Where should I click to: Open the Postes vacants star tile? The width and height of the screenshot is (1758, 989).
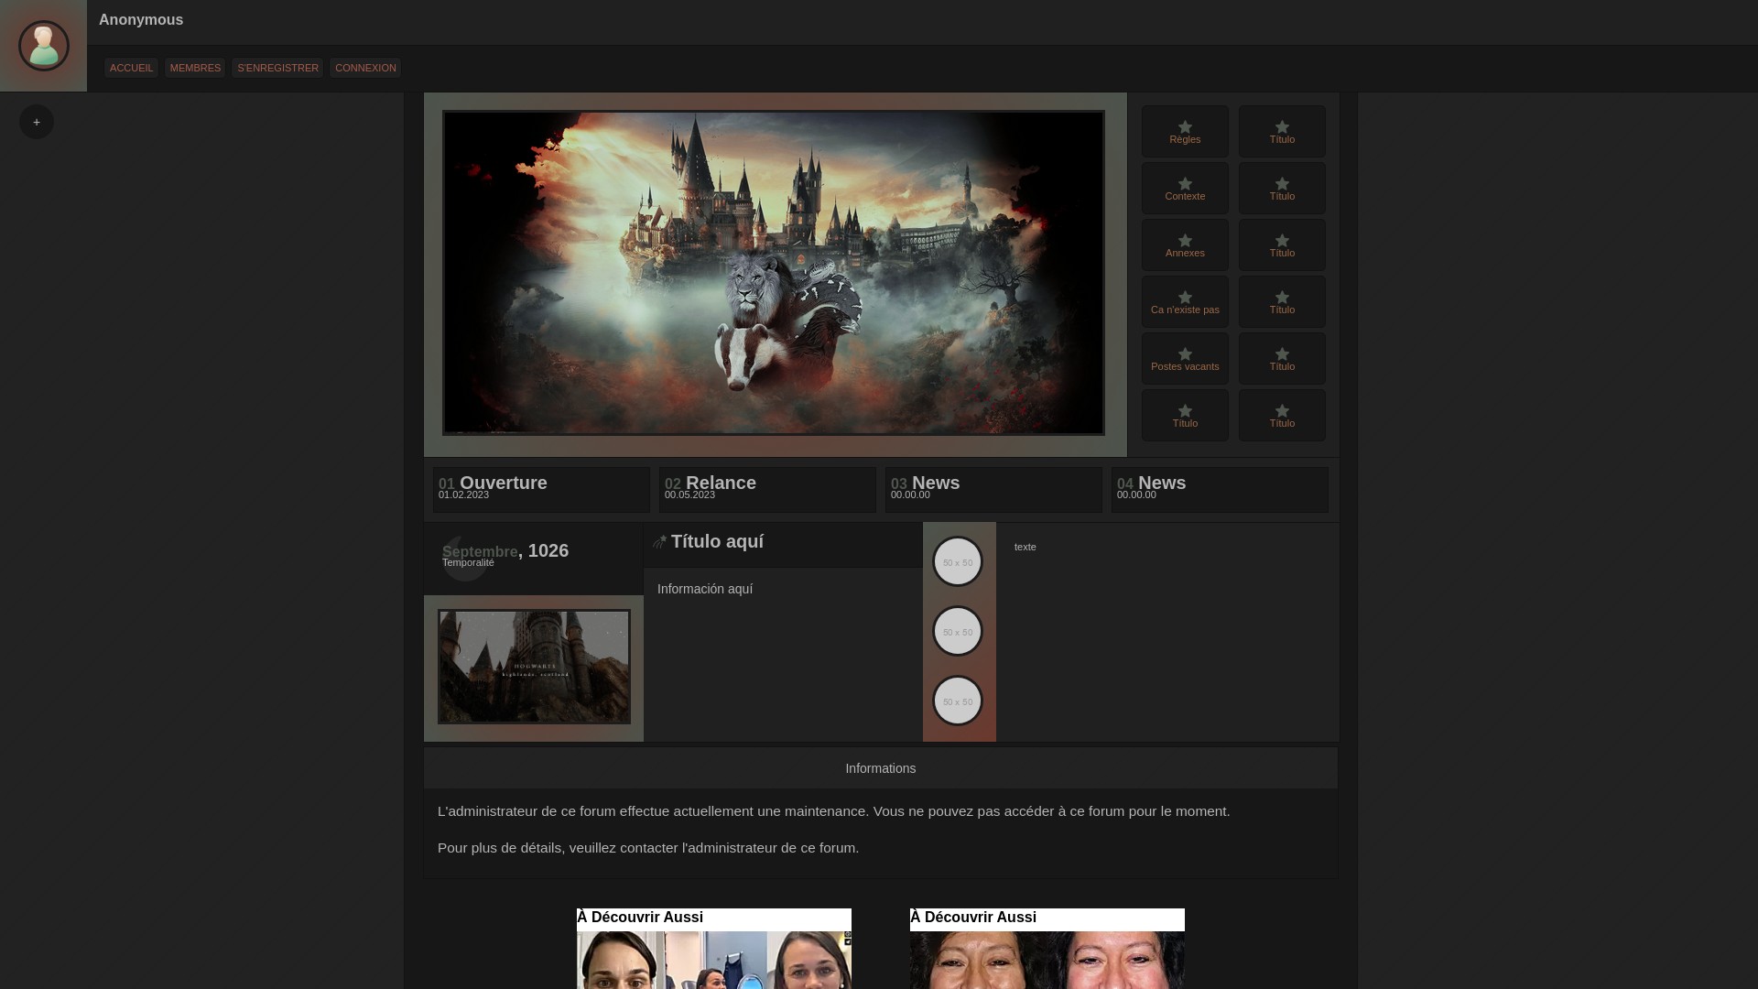(x=1185, y=358)
